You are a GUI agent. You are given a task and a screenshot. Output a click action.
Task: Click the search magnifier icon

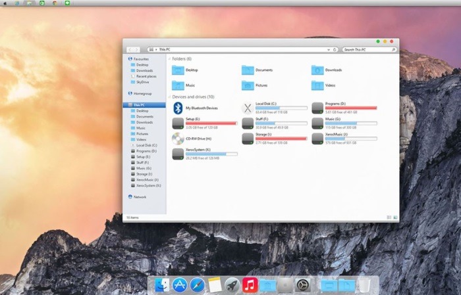tap(393, 49)
